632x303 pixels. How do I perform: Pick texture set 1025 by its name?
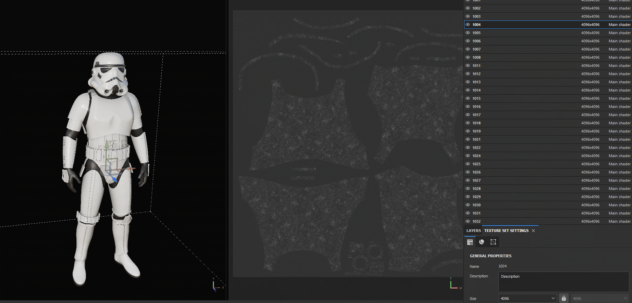coord(476,164)
